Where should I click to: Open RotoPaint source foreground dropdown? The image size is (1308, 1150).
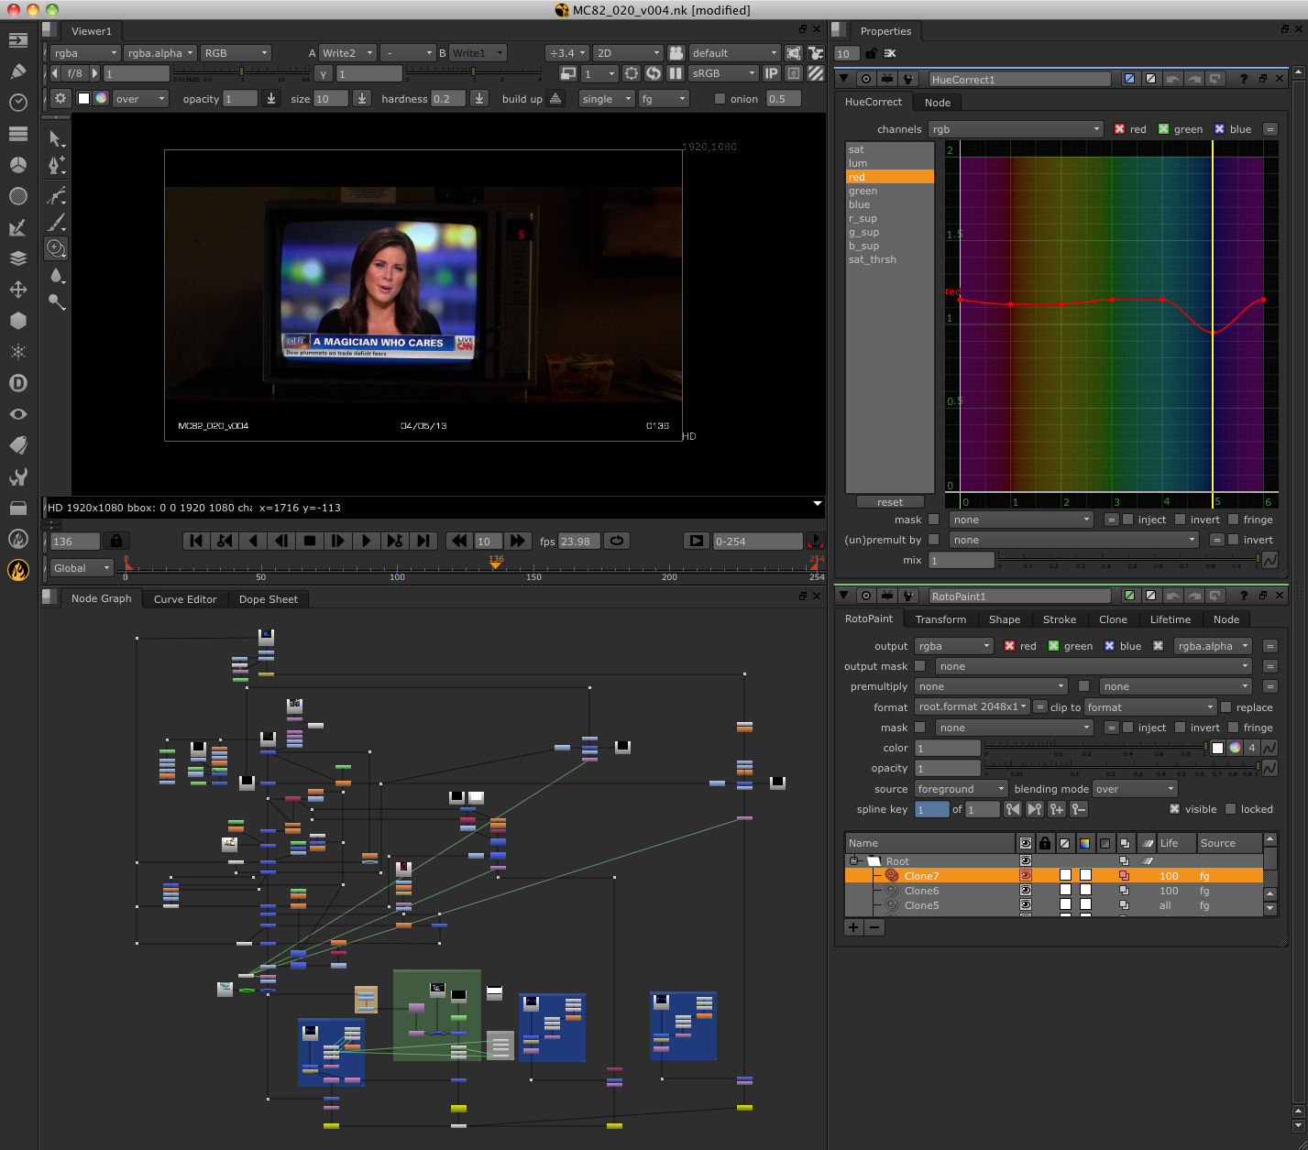960,789
